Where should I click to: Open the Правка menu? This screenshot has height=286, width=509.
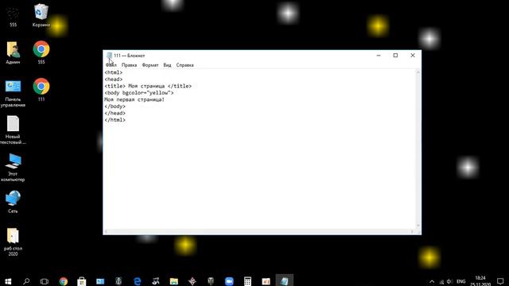(129, 65)
